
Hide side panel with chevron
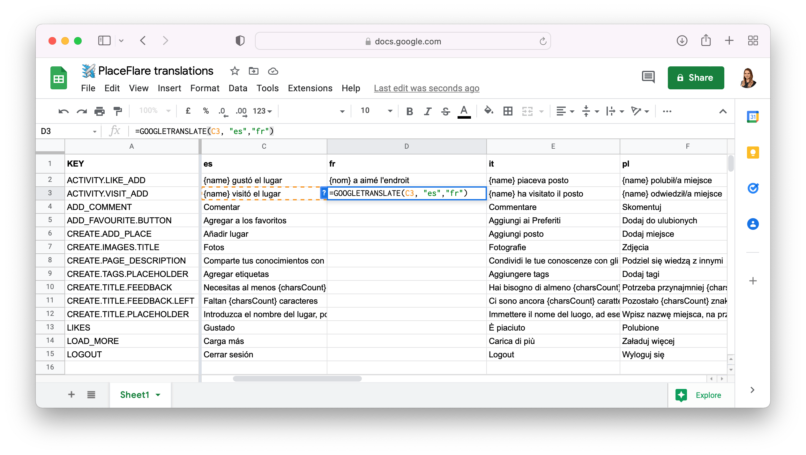753,390
